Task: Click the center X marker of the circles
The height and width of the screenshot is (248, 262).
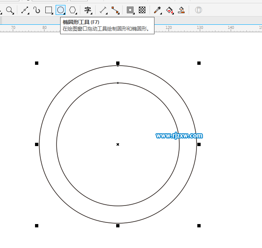Action: click(x=118, y=144)
